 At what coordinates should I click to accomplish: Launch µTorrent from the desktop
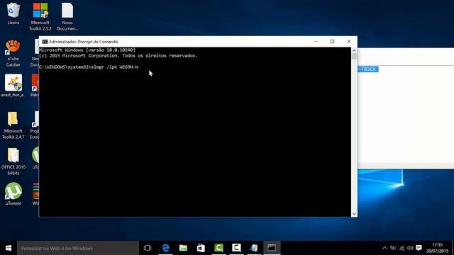(13, 193)
